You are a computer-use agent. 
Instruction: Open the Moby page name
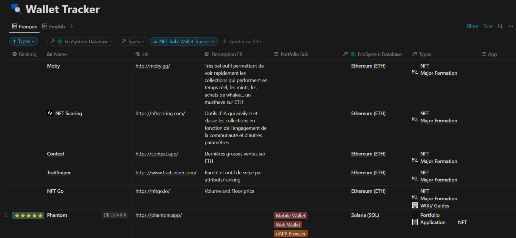coord(53,66)
